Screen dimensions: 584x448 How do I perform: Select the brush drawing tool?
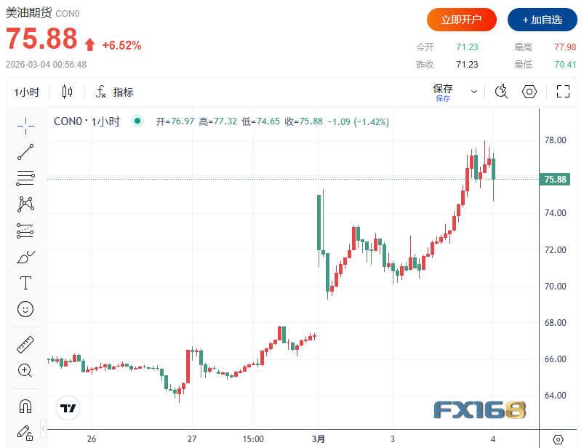click(x=25, y=257)
